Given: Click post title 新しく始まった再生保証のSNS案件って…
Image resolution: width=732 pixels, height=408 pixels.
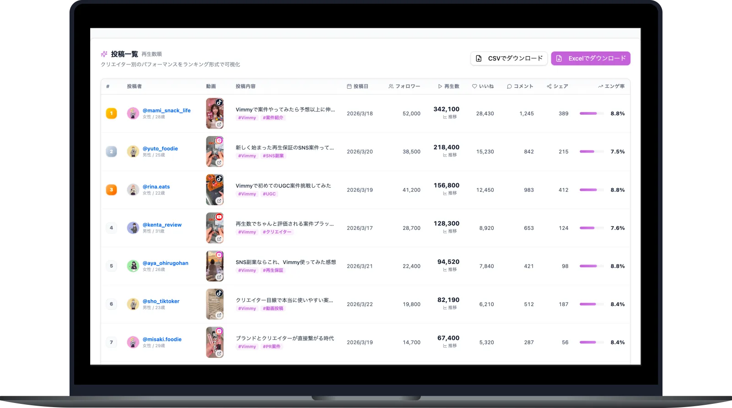Looking at the screenshot, I should [285, 148].
